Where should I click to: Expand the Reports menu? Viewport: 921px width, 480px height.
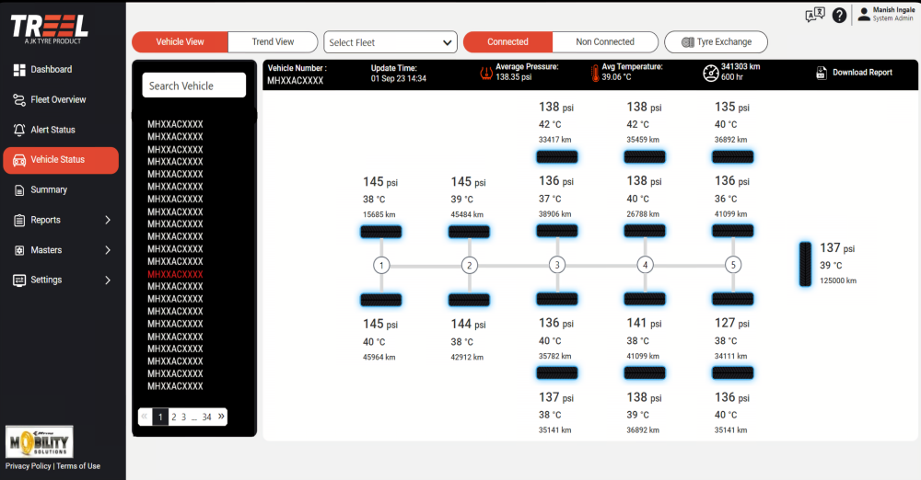[62, 220]
